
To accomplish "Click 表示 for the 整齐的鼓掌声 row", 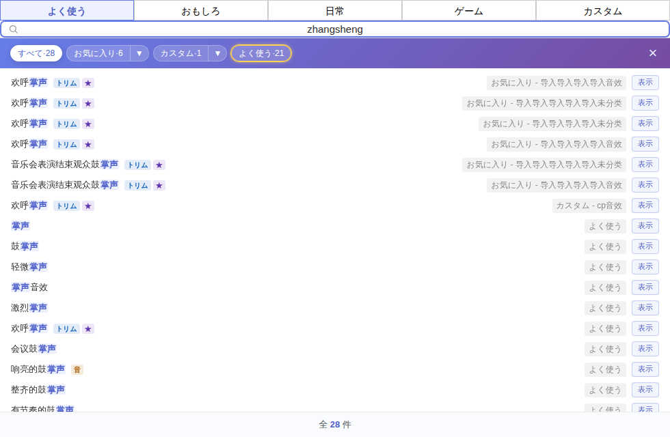I will [x=645, y=390].
